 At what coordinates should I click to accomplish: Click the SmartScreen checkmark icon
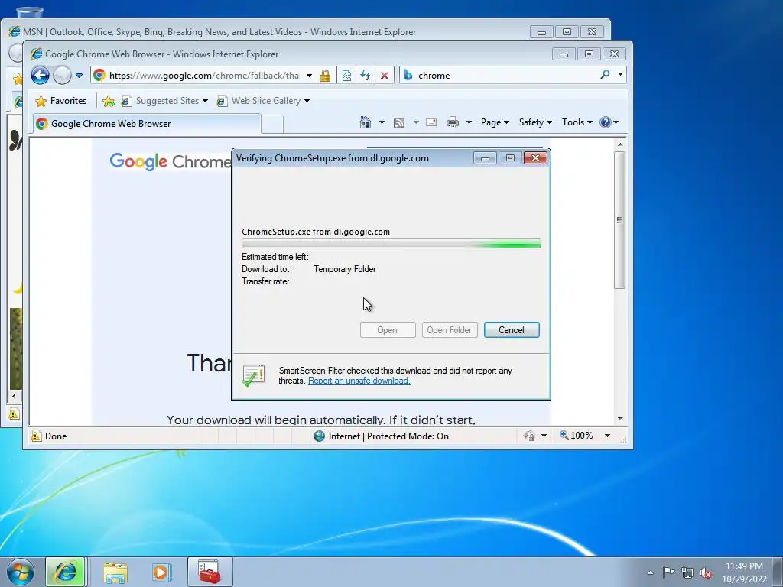tap(253, 375)
